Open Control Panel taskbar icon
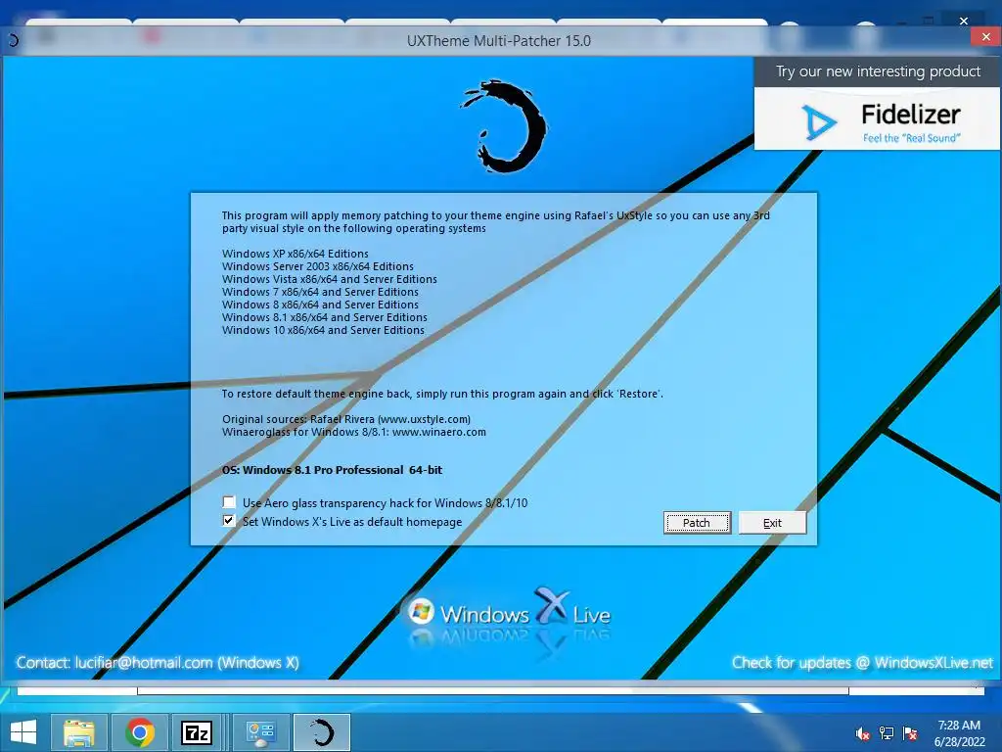 tap(260, 732)
